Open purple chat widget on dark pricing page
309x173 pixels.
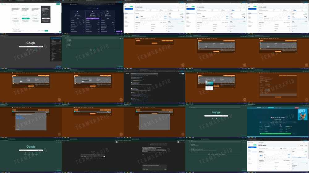pyautogui.click(x=121, y=31)
